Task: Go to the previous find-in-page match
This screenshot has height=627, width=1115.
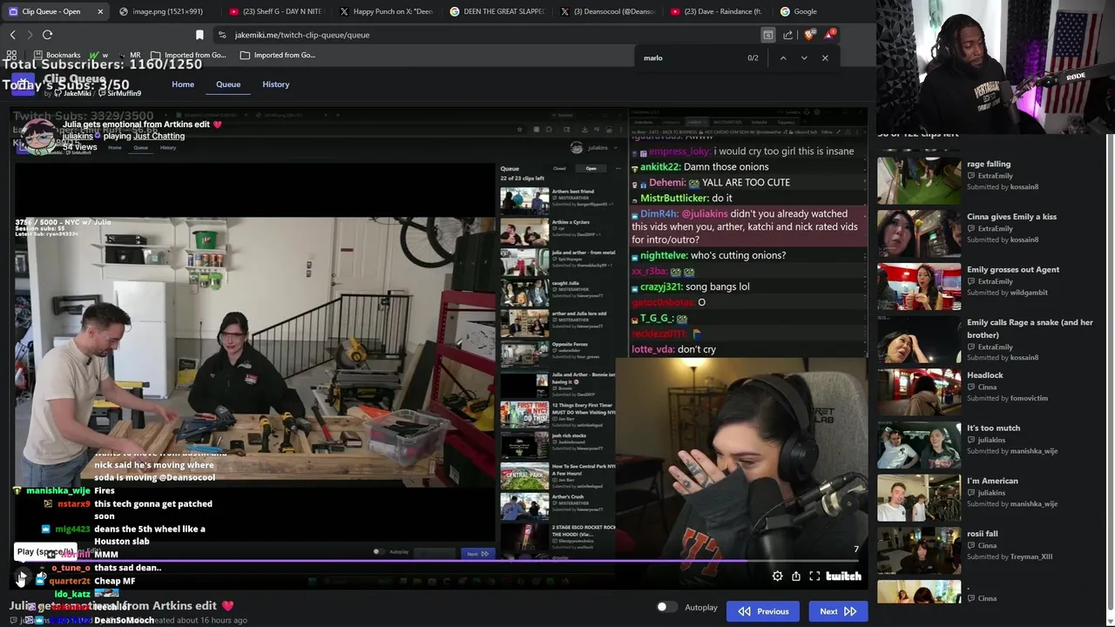Action: 783,58
